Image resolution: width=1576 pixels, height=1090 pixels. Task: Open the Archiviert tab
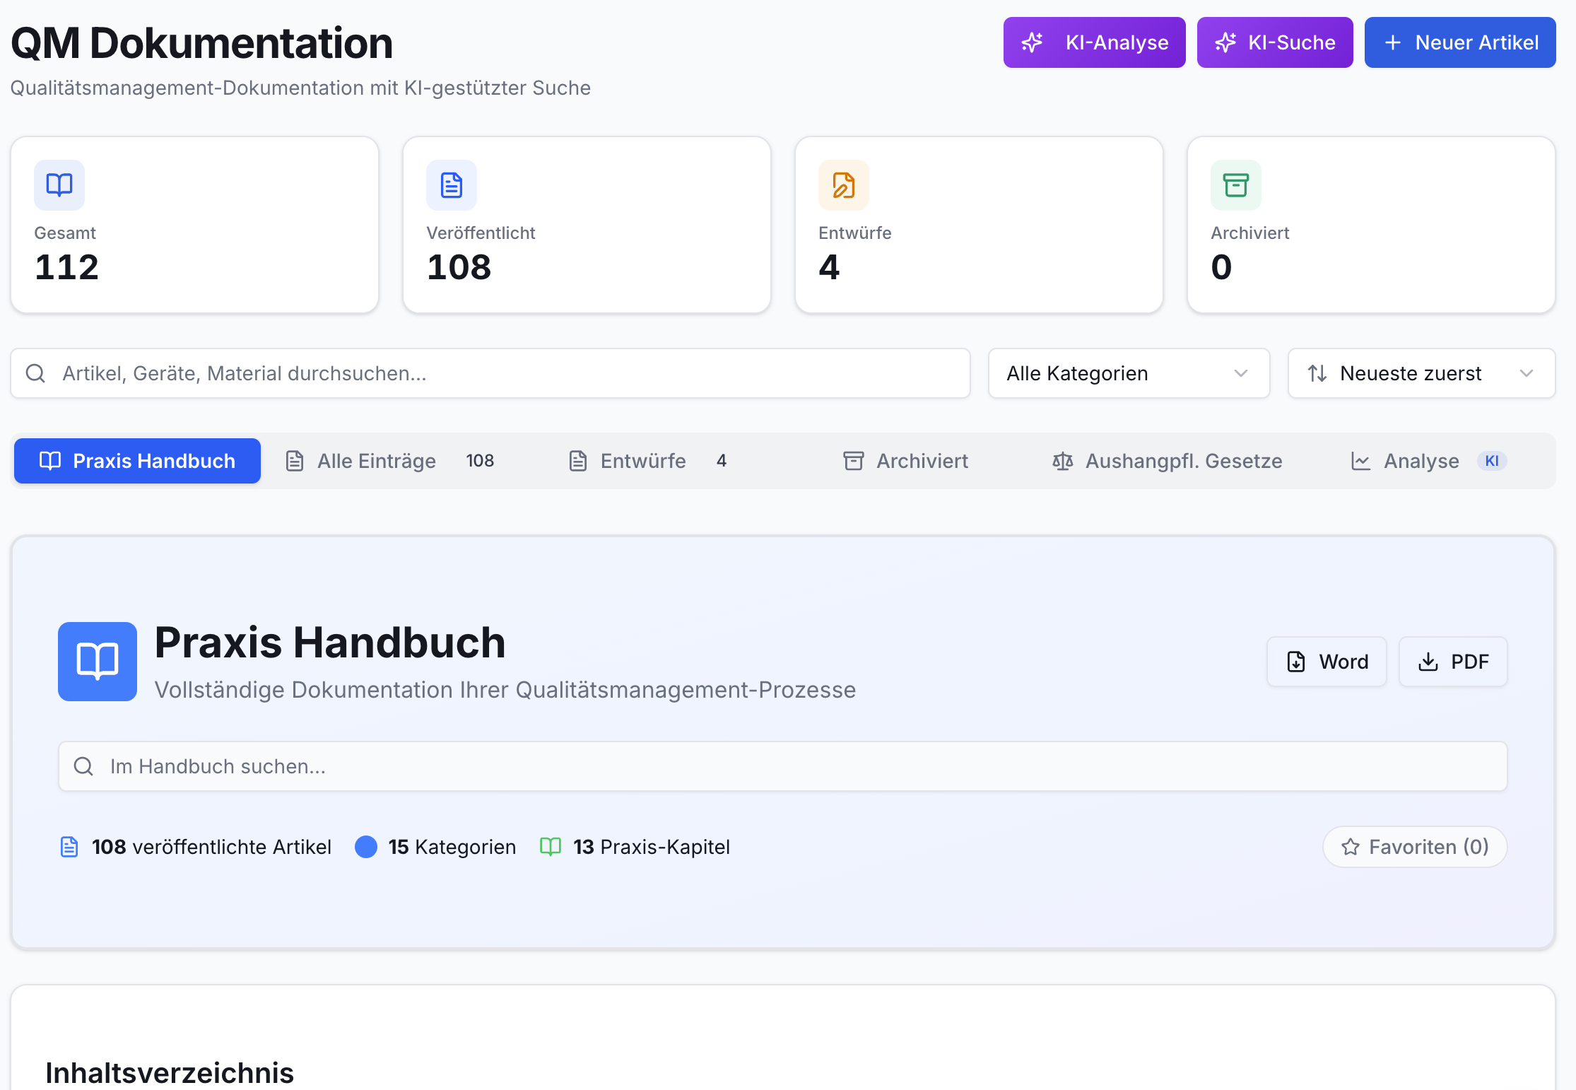point(906,461)
